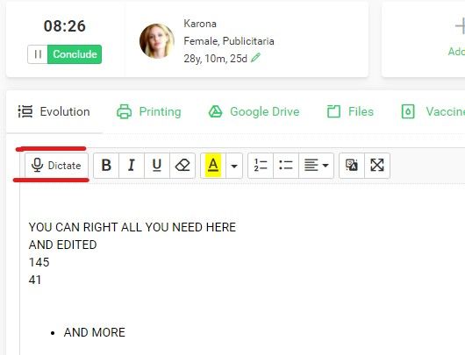This screenshot has width=465, height=355.
Task: Click the eraser clear formatting icon
Action: (182, 166)
